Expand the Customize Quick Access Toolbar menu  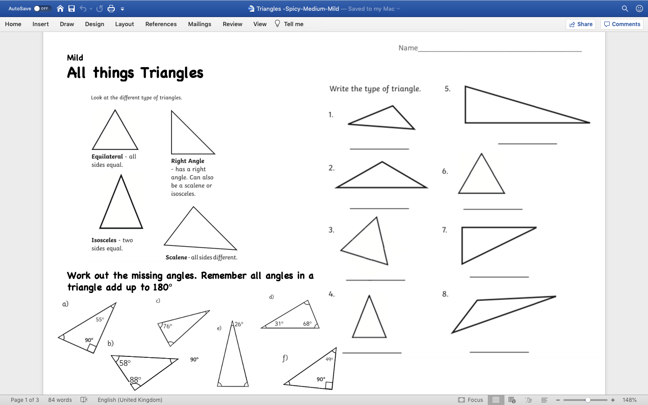coord(122,9)
